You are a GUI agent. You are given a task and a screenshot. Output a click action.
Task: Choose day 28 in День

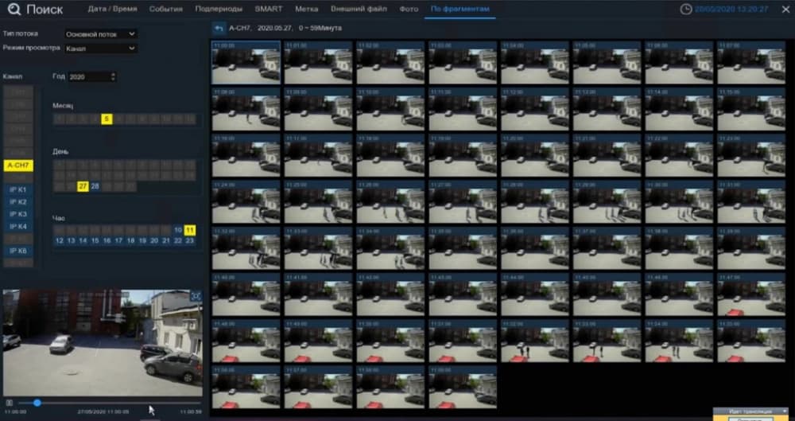95,186
